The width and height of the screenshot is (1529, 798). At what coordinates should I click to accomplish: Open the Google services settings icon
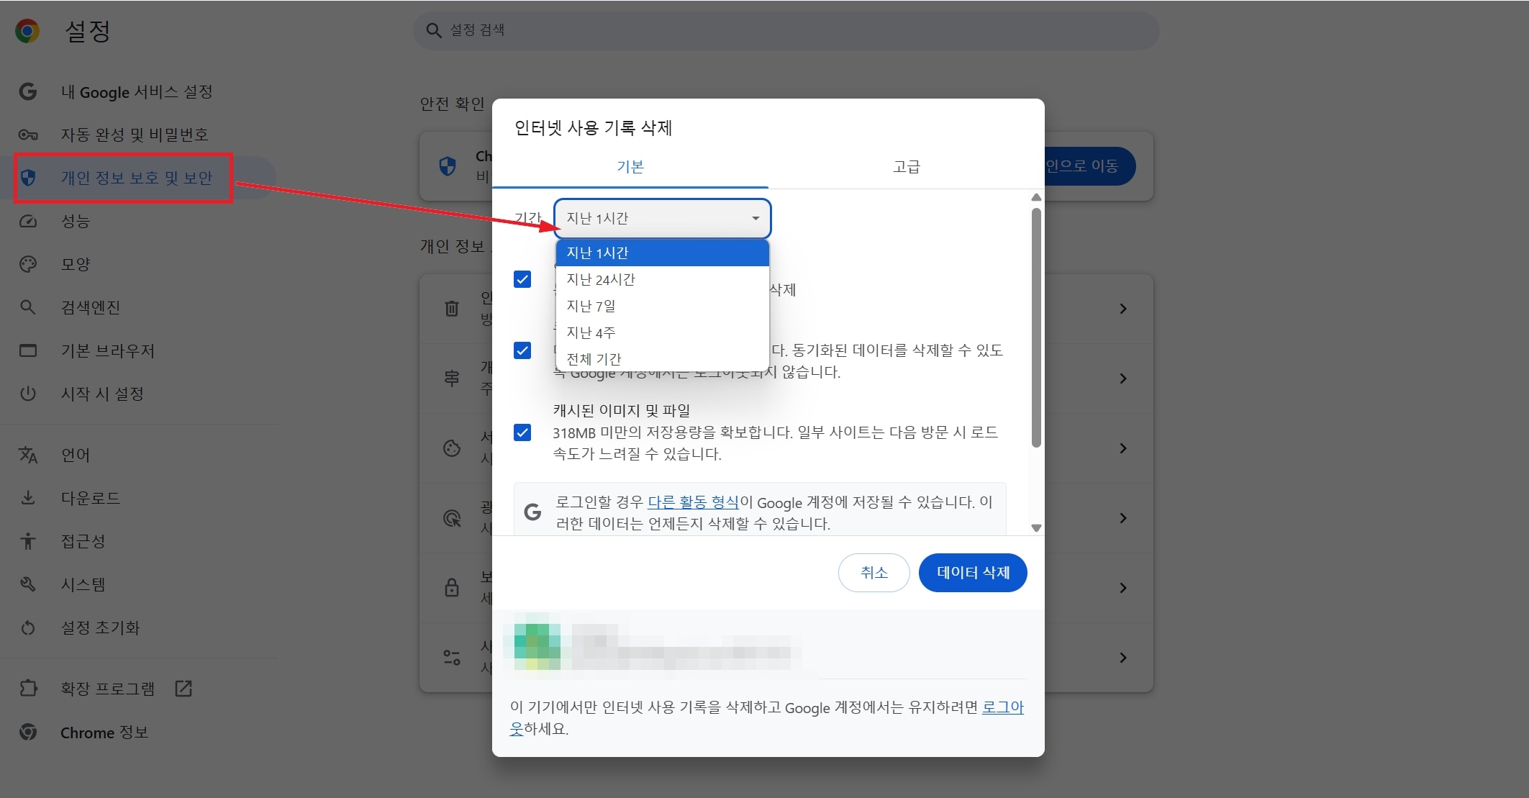point(28,91)
